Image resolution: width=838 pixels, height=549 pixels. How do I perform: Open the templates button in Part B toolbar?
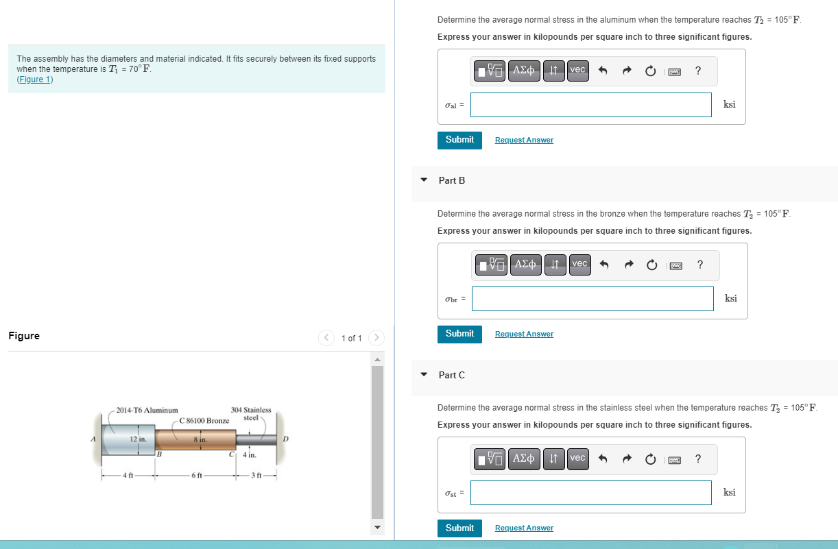click(x=492, y=264)
